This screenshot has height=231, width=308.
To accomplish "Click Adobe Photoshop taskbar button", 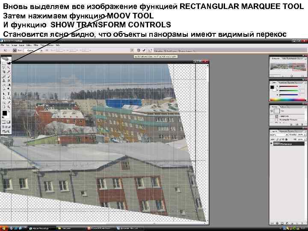I will click(x=41, y=228).
